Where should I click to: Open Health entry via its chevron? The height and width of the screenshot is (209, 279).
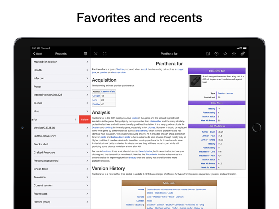click(87, 70)
